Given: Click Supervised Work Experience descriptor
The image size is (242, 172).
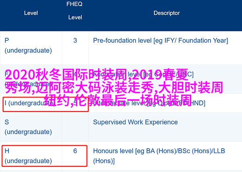Looking at the screenshot, I should pyautogui.click(x=136, y=122).
